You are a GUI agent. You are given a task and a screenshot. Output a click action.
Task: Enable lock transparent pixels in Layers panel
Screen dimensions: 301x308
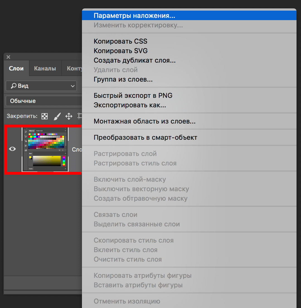[x=44, y=116]
